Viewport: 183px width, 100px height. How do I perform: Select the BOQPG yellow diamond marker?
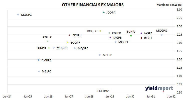coord(100,31)
